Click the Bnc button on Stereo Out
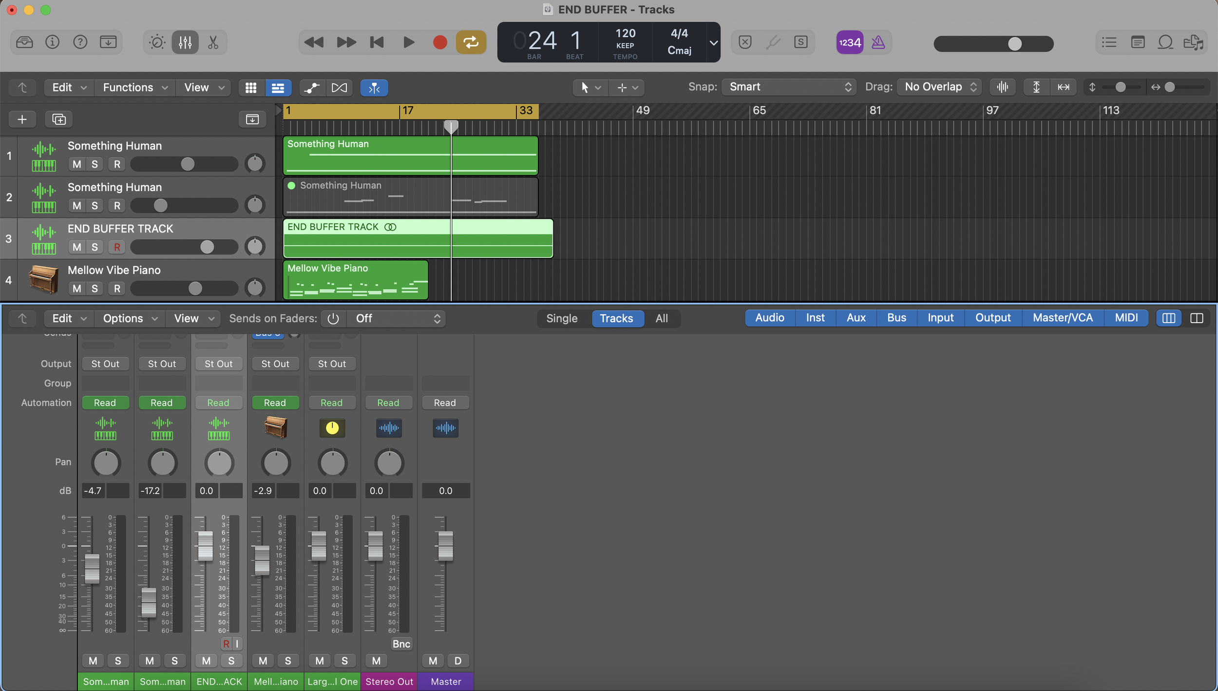The width and height of the screenshot is (1218, 691). 401,644
